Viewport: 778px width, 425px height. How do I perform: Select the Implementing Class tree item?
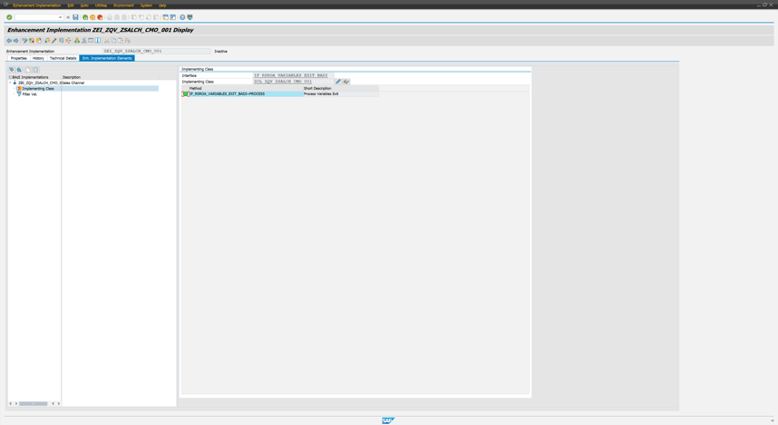[38, 88]
